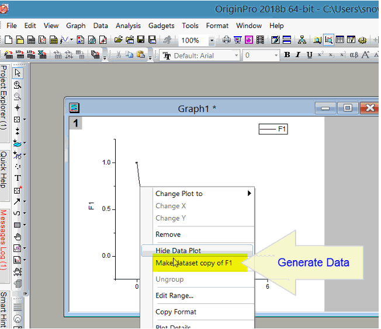The height and width of the screenshot is (329, 381).
Task: Click the Increase Font Size button
Action: point(365,55)
